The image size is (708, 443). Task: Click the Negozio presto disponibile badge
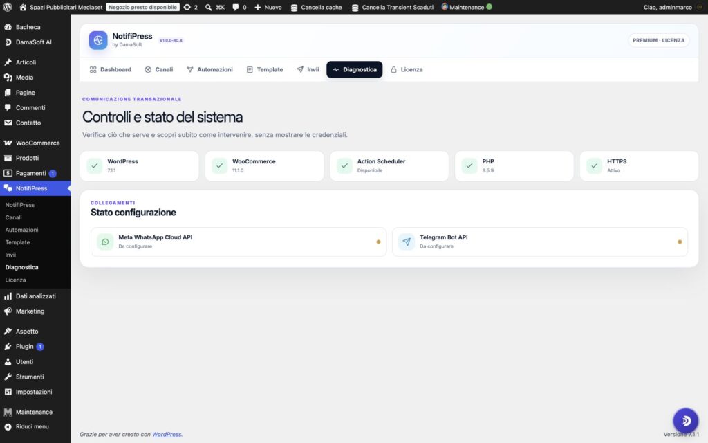(x=142, y=7)
